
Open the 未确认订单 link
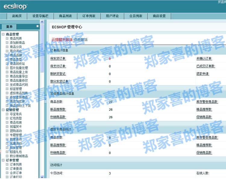click(204, 59)
